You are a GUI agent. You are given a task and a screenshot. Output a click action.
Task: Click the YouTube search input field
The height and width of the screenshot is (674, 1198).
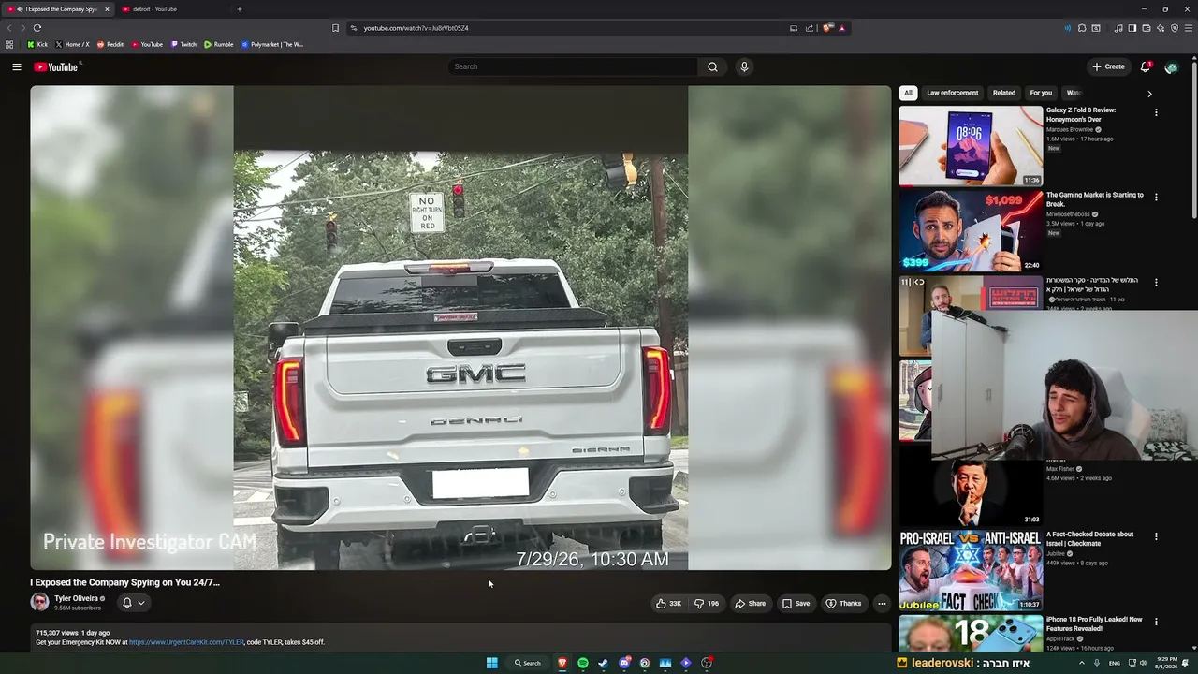pos(573,66)
